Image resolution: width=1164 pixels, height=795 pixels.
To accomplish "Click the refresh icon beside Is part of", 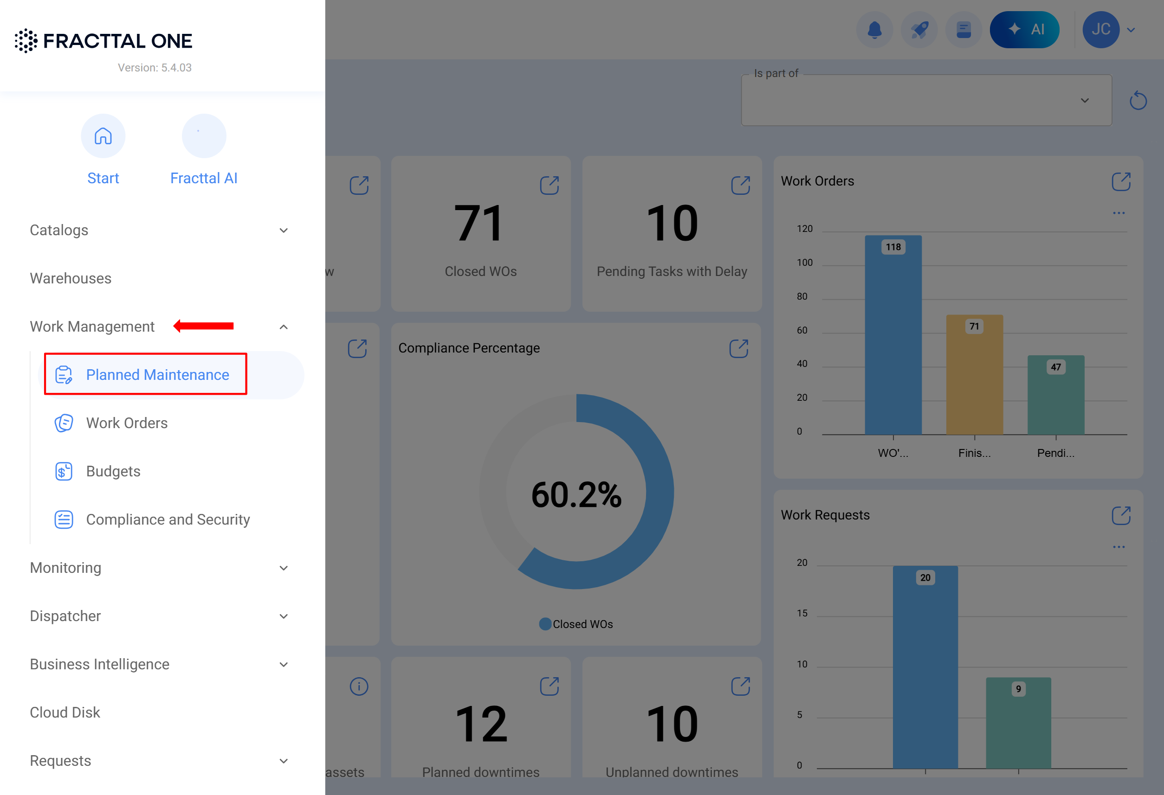I will [x=1138, y=101].
